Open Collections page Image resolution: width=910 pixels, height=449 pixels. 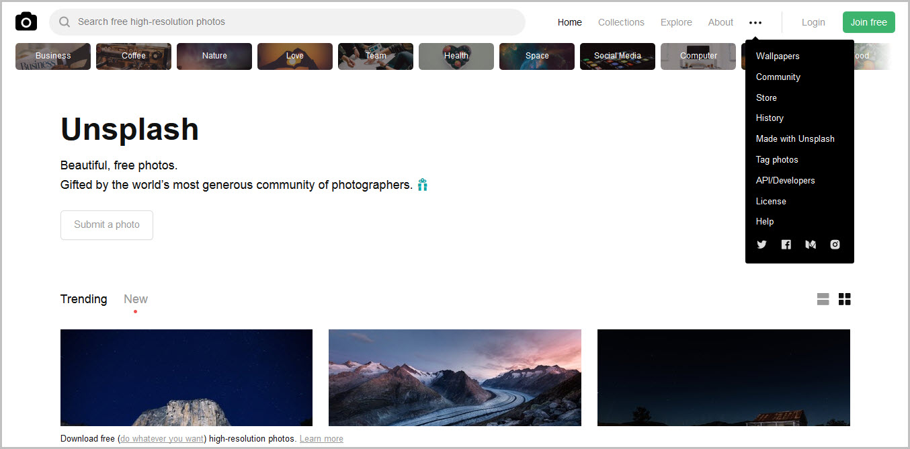pos(621,22)
